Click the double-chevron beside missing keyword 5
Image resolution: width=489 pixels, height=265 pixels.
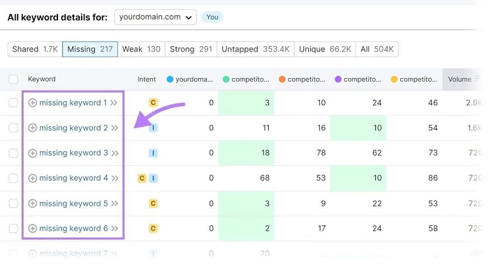[115, 204]
